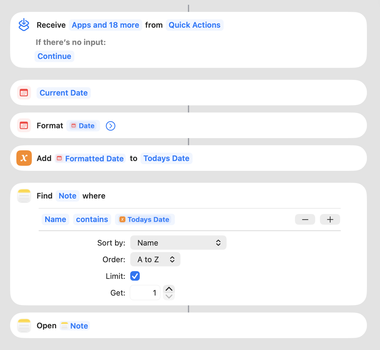The height and width of the screenshot is (350, 380).
Task: Click the Quick Actions source token
Action: coord(194,25)
